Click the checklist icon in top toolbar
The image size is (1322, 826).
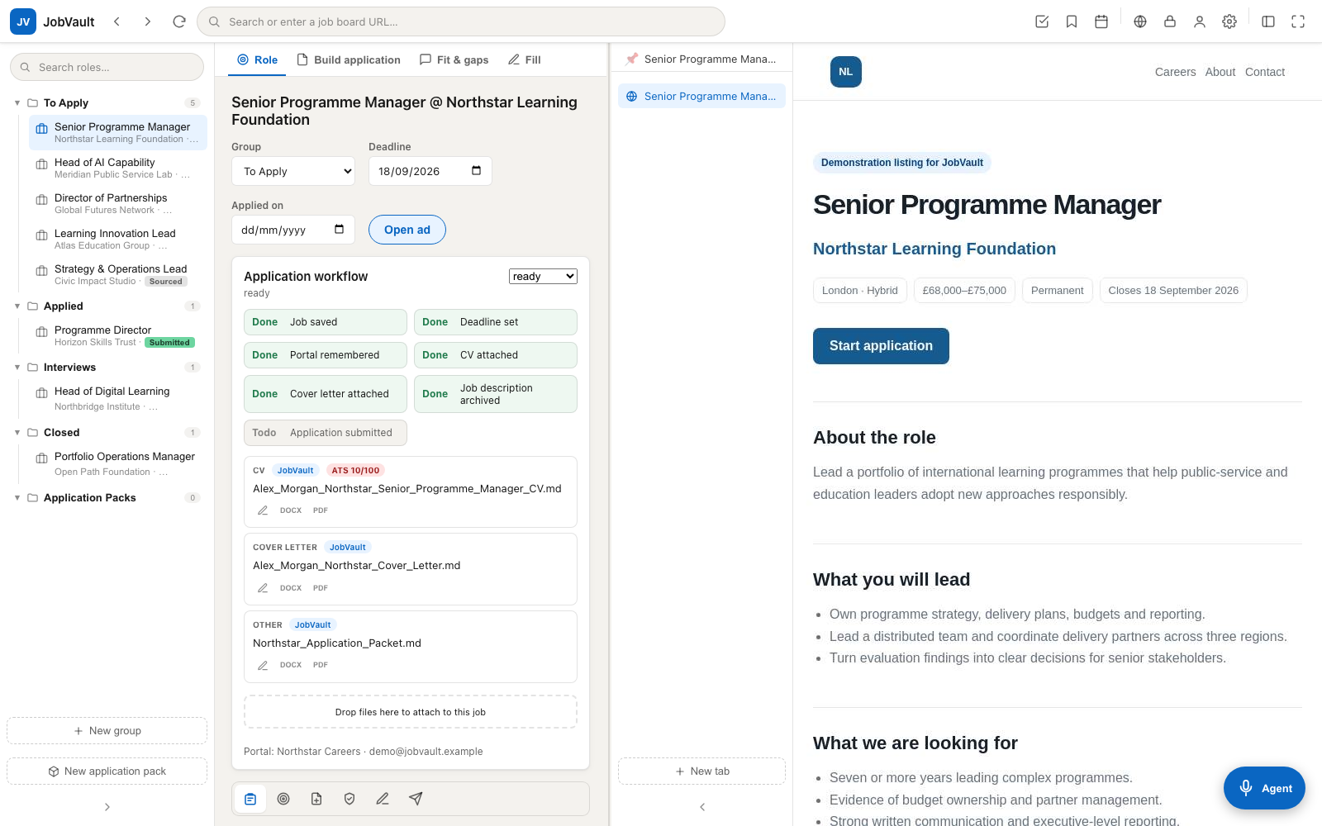tap(1042, 21)
